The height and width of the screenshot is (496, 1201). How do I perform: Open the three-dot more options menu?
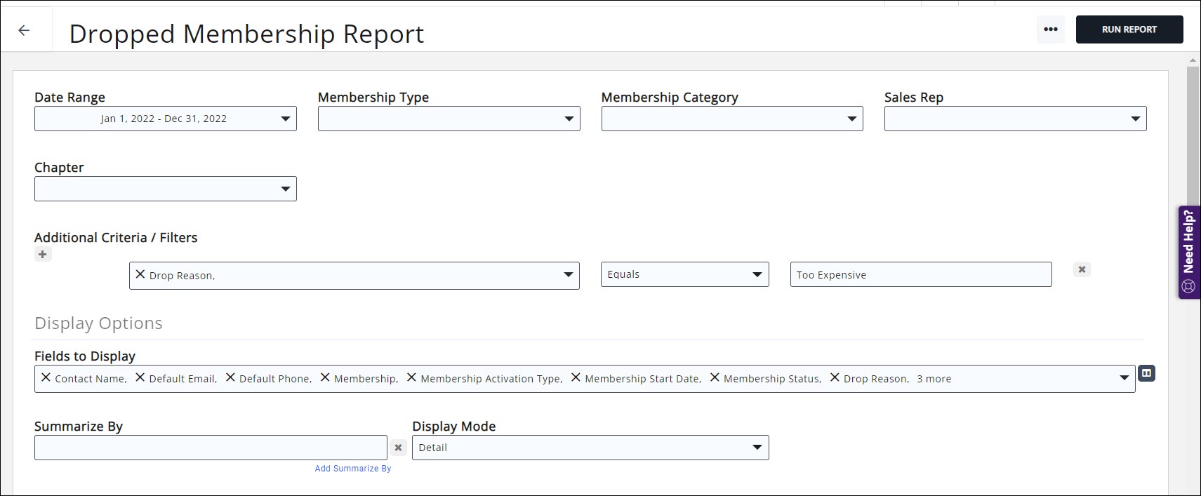pyautogui.click(x=1050, y=29)
